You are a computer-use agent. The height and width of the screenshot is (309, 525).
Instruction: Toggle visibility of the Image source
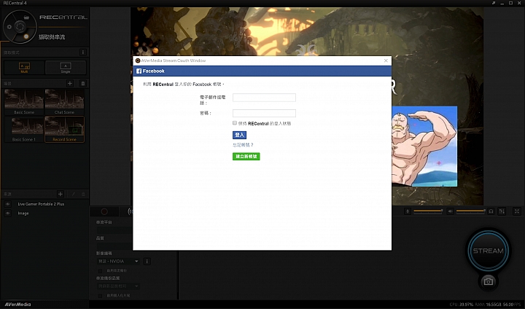coord(8,214)
